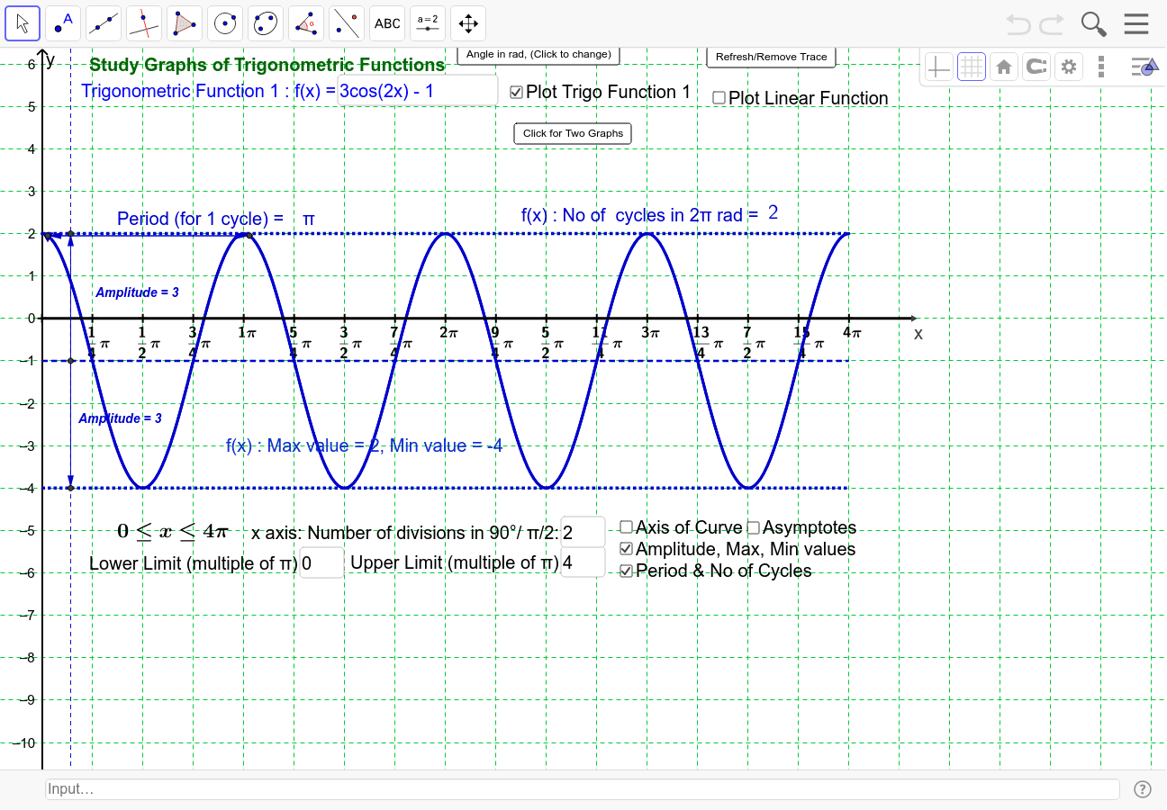
Task: Focus the bottom Input bar
Action: 583,789
